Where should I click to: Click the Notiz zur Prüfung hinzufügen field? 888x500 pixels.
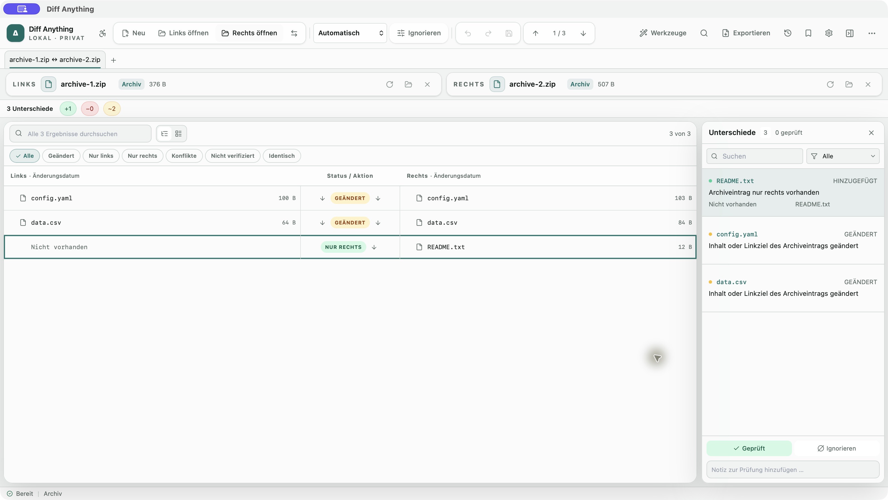(793, 470)
